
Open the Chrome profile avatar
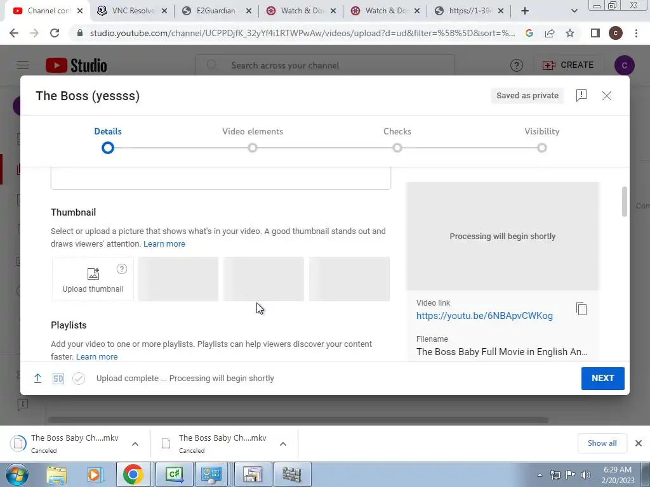(616, 33)
